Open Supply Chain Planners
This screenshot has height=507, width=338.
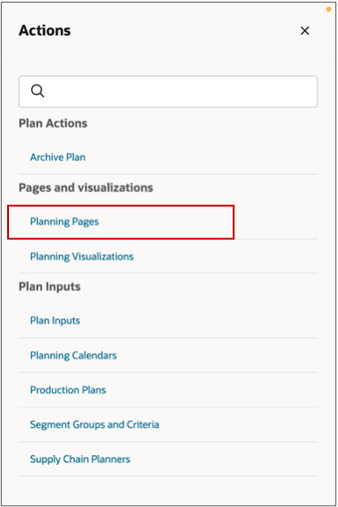tap(80, 460)
